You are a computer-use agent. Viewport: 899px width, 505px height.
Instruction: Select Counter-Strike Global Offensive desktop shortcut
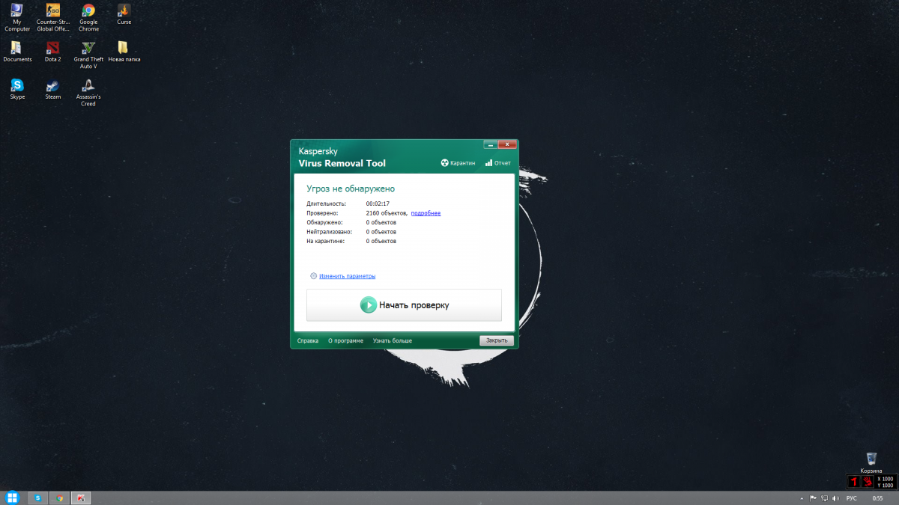(53, 18)
